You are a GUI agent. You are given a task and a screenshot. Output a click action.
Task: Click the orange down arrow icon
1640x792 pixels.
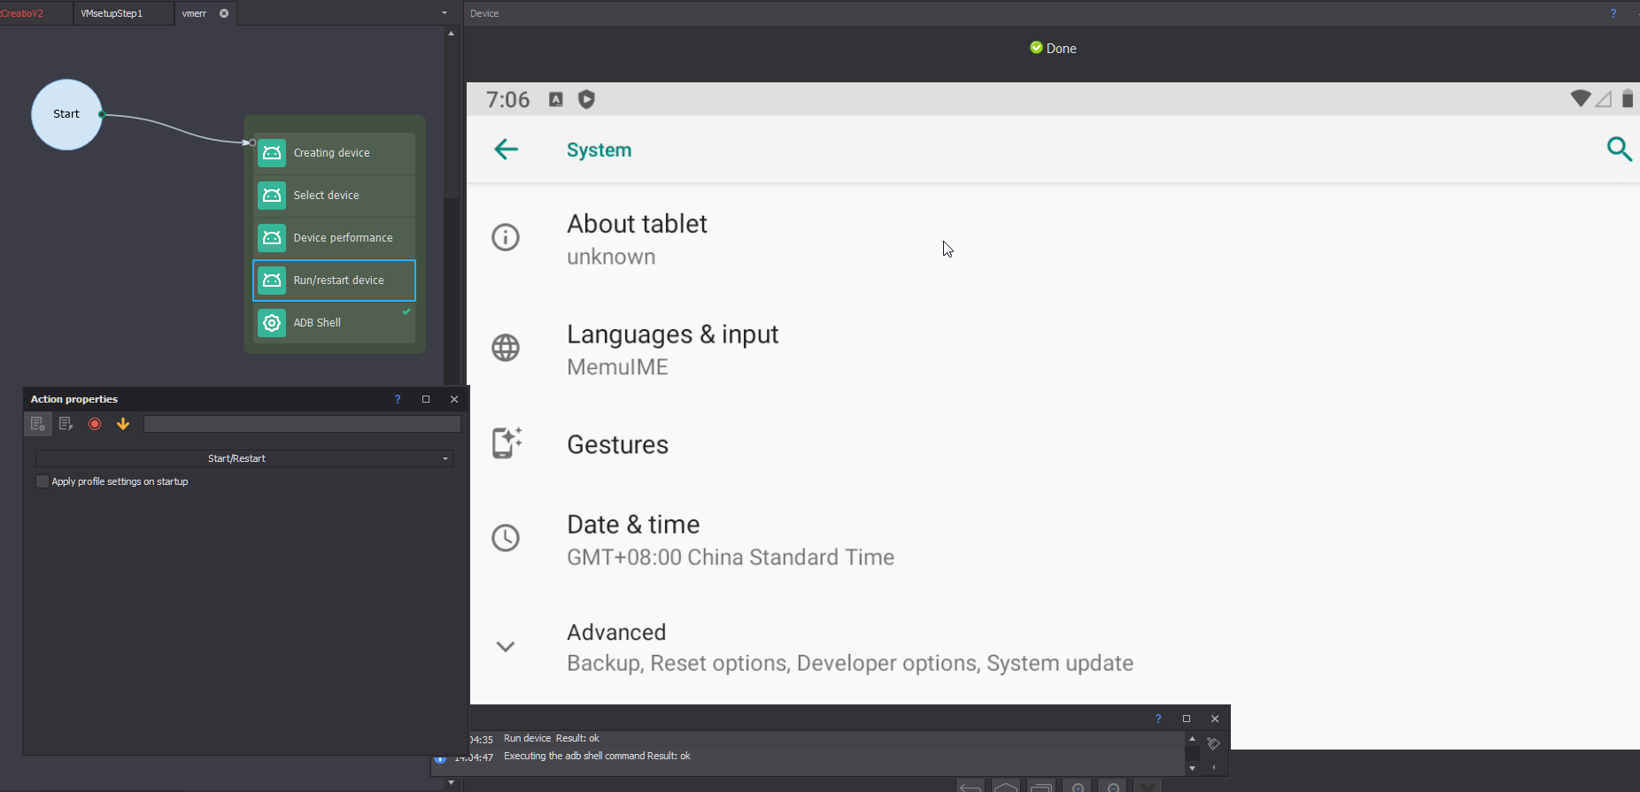coord(123,424)
